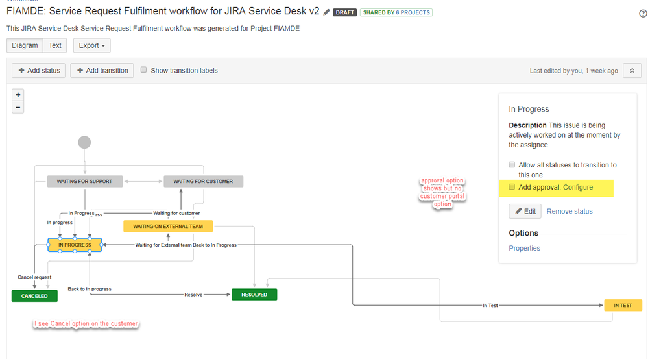Viewport: 648px width, 359px height.
Task: Click the Edit status button
Action: (x=525, y=212)
